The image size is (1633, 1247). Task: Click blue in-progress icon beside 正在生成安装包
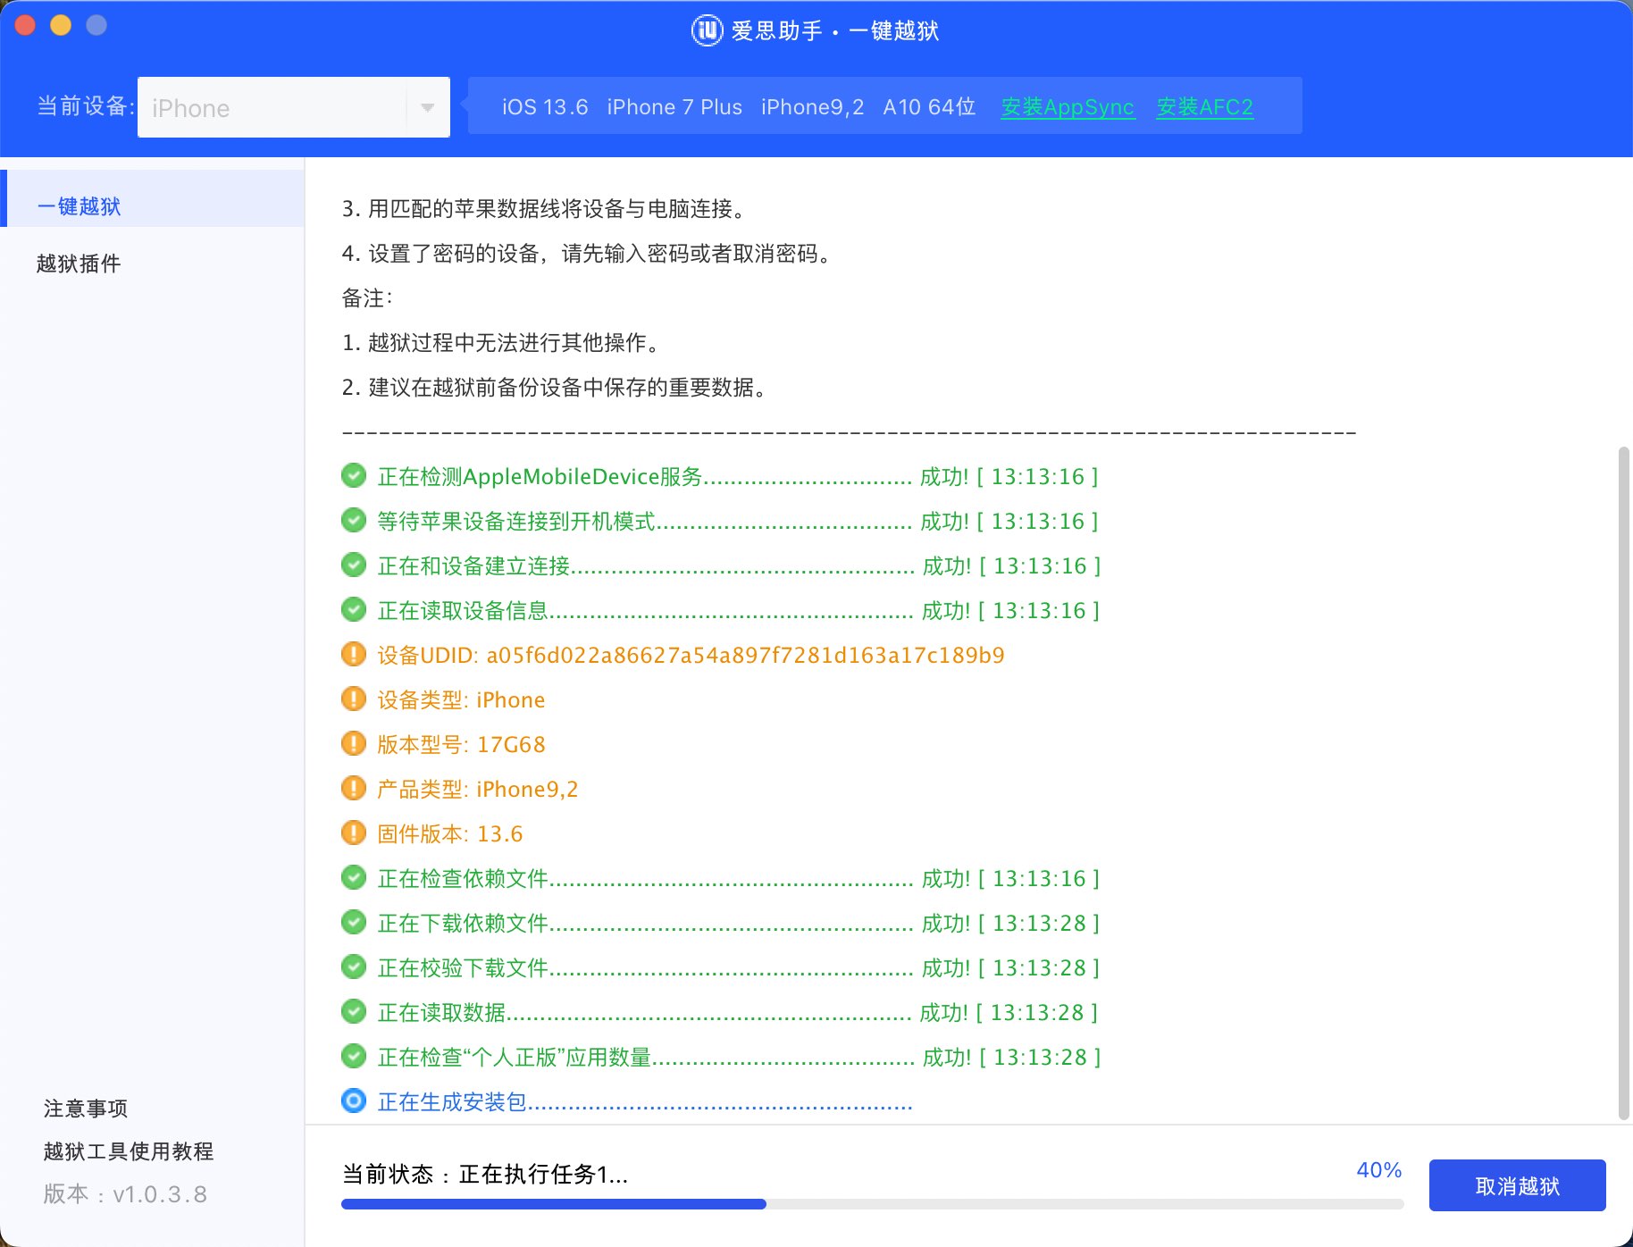[x=354, y=1101]
